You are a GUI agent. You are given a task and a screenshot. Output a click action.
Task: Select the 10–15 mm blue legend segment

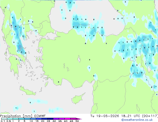click(33, 119)
